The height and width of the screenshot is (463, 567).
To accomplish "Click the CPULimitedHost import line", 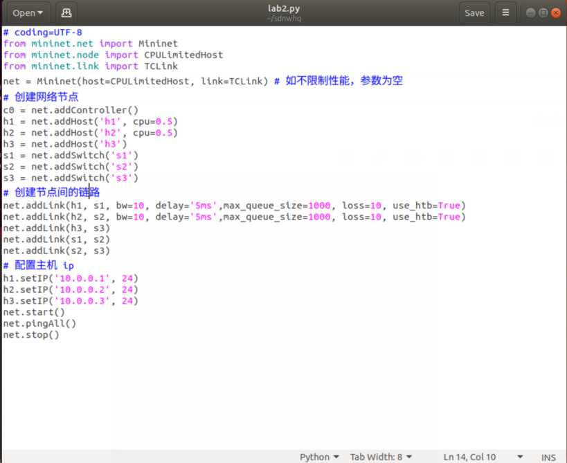I will click(x=113, y=55).
